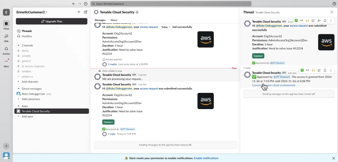Open add reaction picker on first thread message
338x162 pixels.
pos(313,21)
